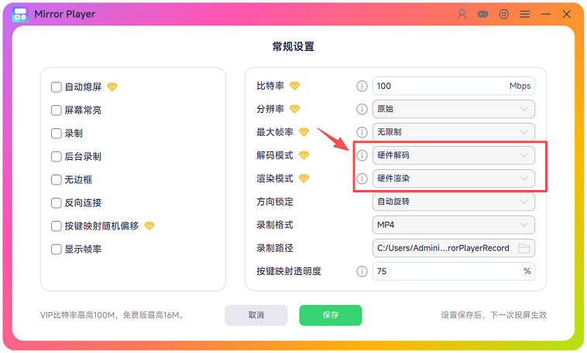This screenshot has width=587, height=353.
Task: Click info icon next to 比特率 field
Action: 362,86
